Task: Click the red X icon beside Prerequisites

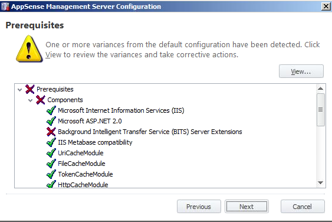Action: tap(30, 89)
